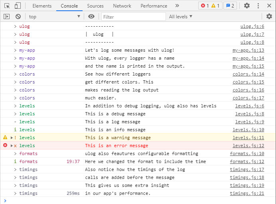Toggle the console sidebar icon
The image size is (276, 204).
[6, 16]
